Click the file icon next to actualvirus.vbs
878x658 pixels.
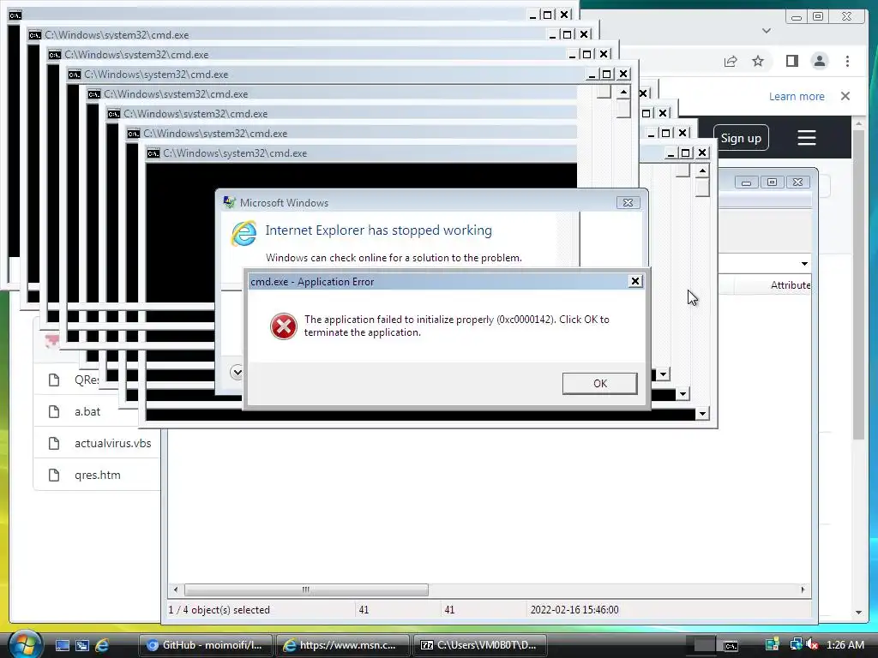pos(54,444)
